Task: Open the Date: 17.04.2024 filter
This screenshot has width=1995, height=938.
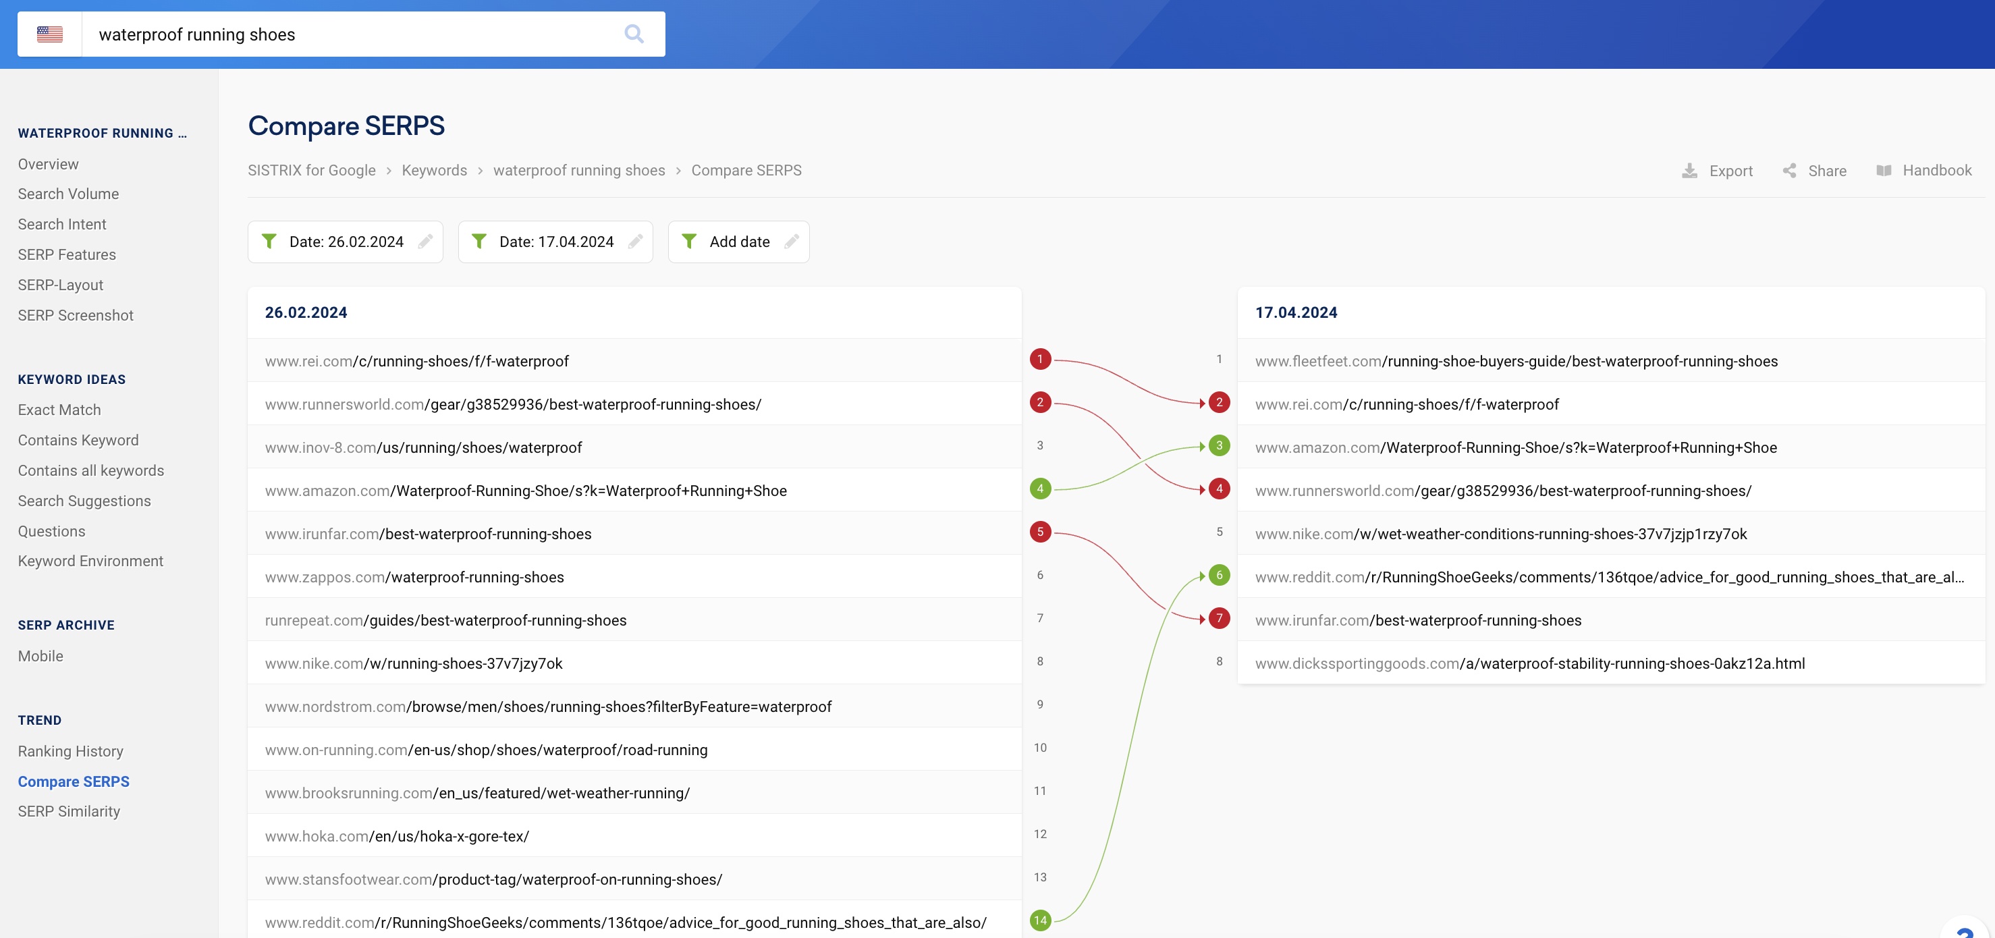Action: [x=555, y=242]
